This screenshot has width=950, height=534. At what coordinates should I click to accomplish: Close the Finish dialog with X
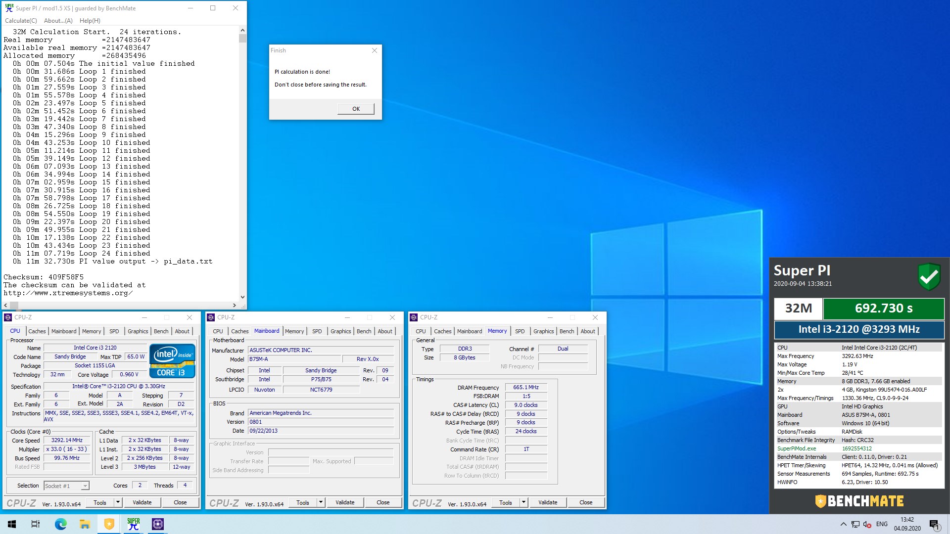(x=375, y=50)
